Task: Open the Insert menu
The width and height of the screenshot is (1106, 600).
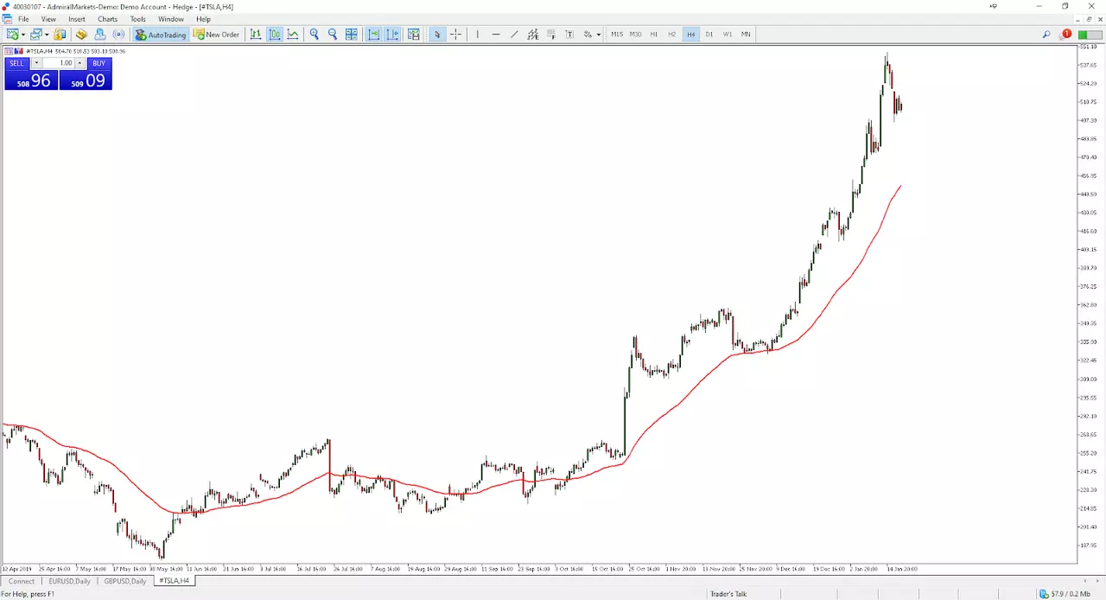Action: tap(77, 19)
